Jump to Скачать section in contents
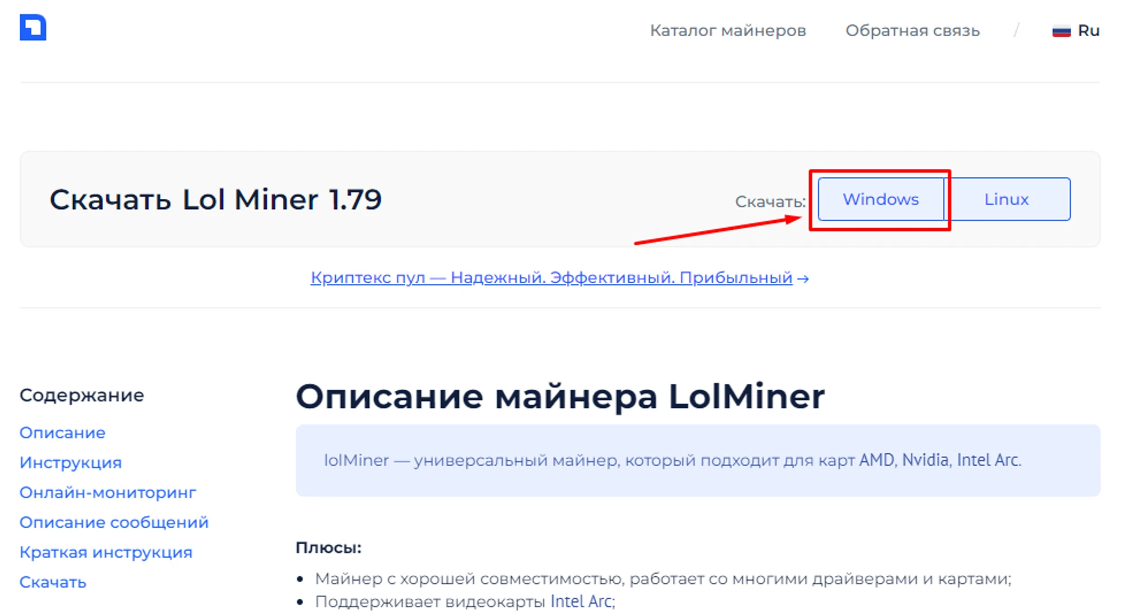The width and height of the screenshot is (1127, 615). (x=53, y=582)
